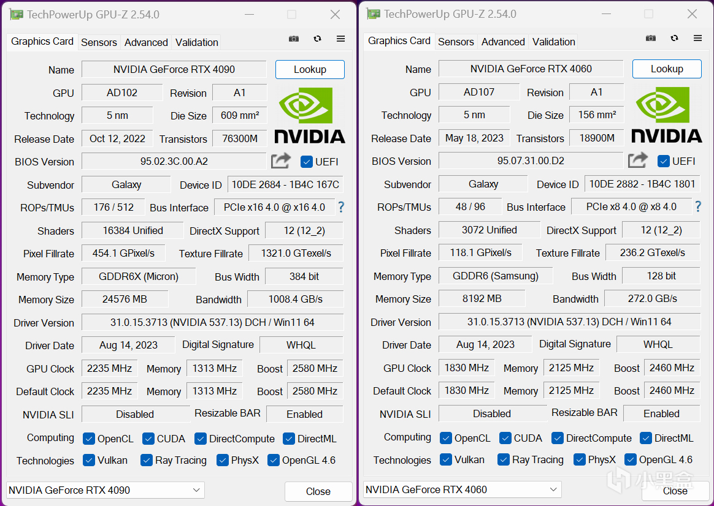
Task: Click the Shaders value 16384 Unified
Action: (133, 230)
